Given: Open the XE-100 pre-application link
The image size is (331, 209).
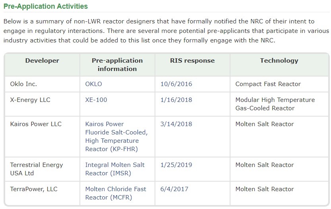Looking at the screenshot, I should [96, 100].
